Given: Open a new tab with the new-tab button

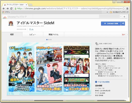Looking at the screenshot, I should click(x=30, y=5).
